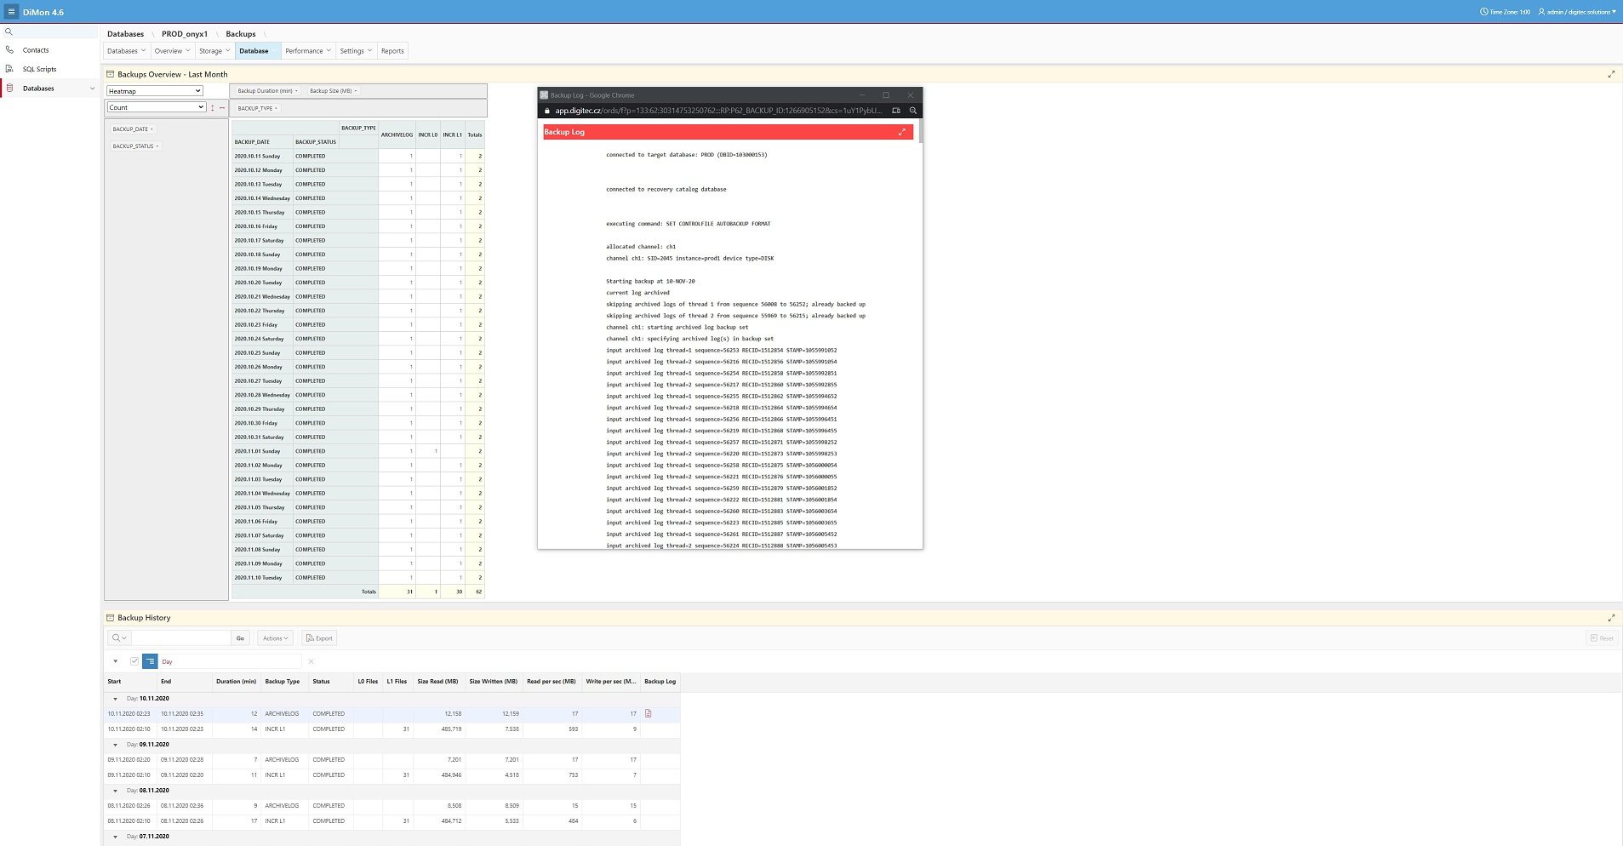Image resolution: width=1623 pixels, height=846 pixels.
Task: Click the Export button
Action: click(x=319, y=638)
